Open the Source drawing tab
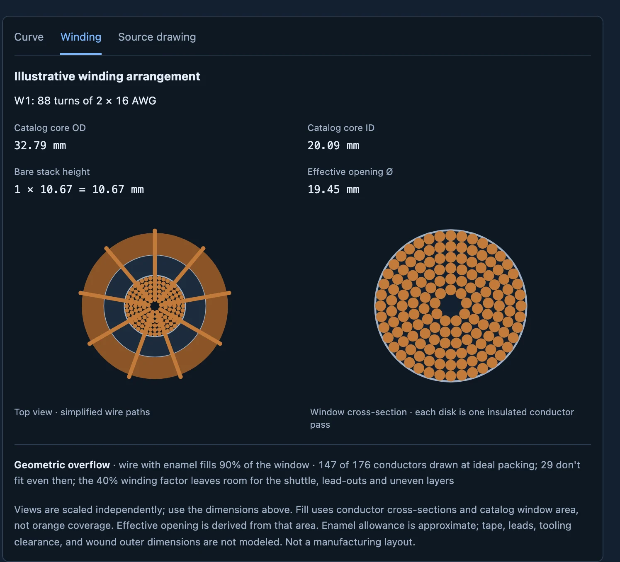Screen dimensions: 620x562 pos(157,37)
